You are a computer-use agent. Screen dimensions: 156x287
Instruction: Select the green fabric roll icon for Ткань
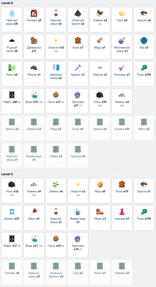point(12,68)
